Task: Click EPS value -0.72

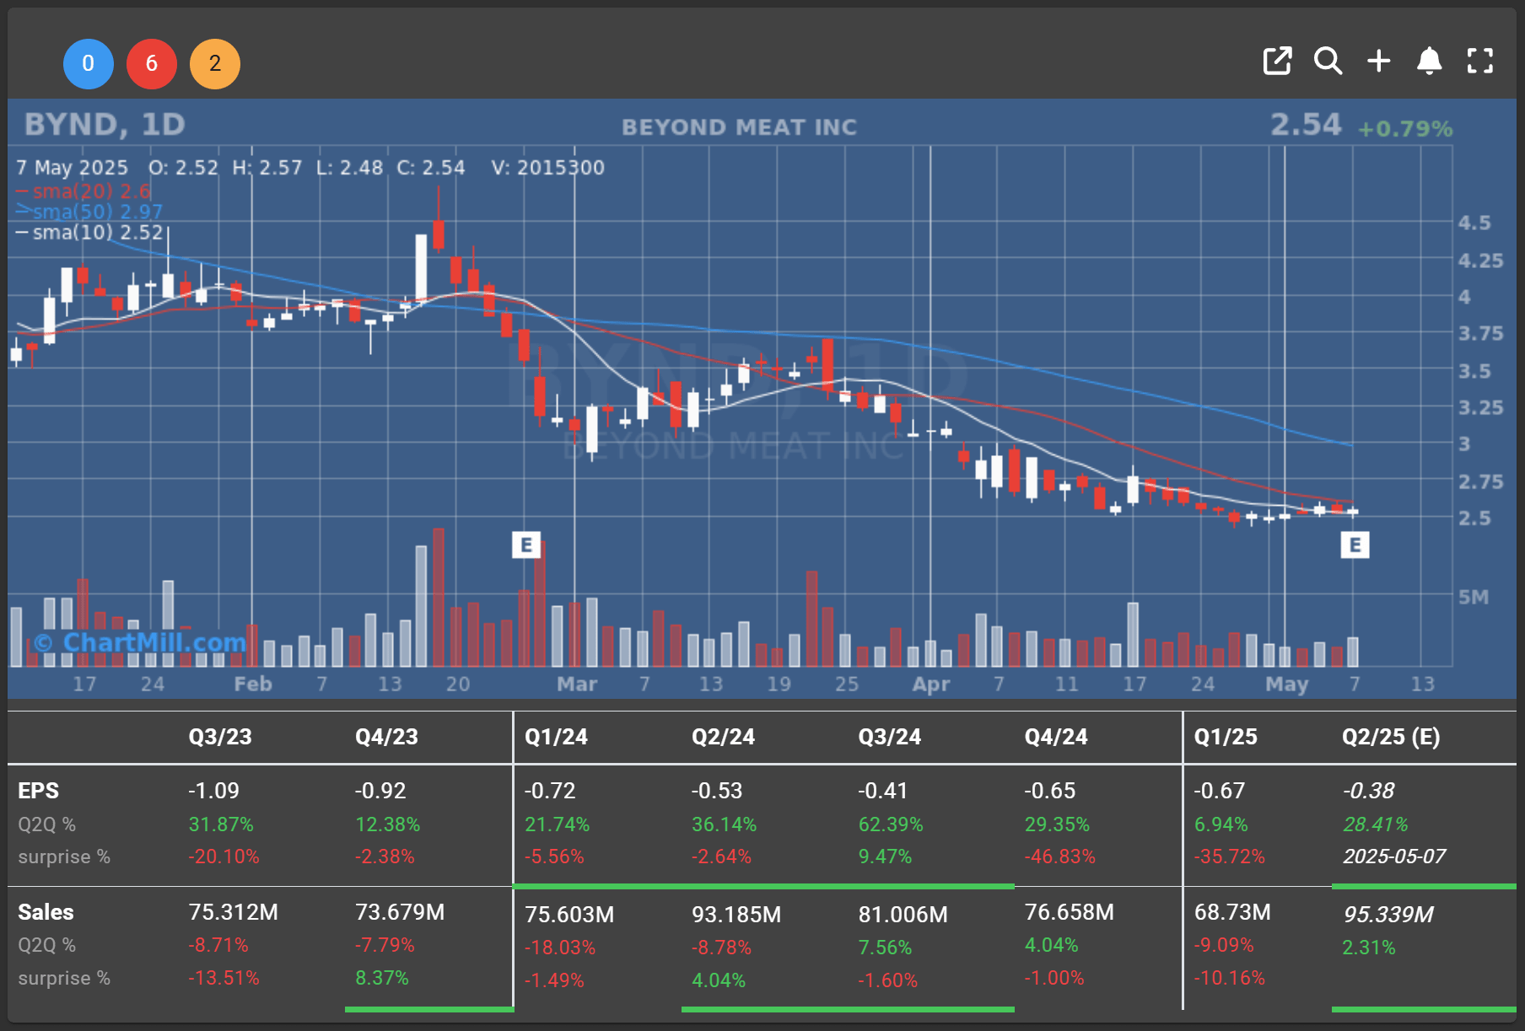Action: point(550,791)
